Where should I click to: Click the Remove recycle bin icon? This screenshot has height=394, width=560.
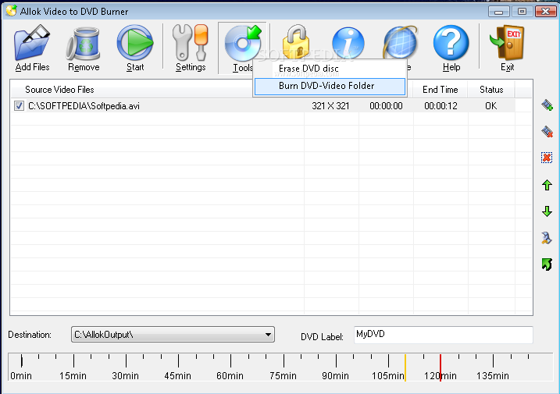click(83, 44)
